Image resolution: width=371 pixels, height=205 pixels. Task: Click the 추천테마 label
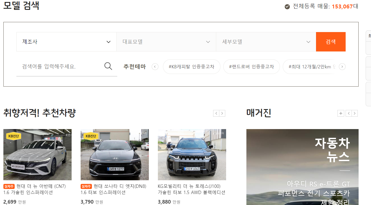135,67
